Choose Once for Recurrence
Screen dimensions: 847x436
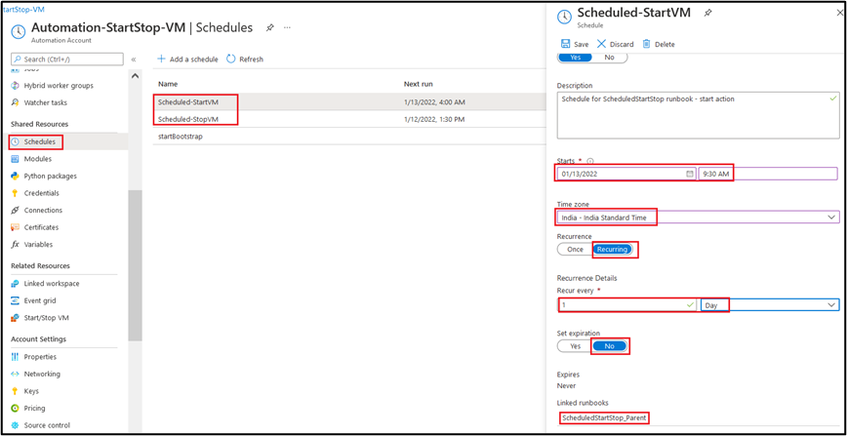(575, 250)
